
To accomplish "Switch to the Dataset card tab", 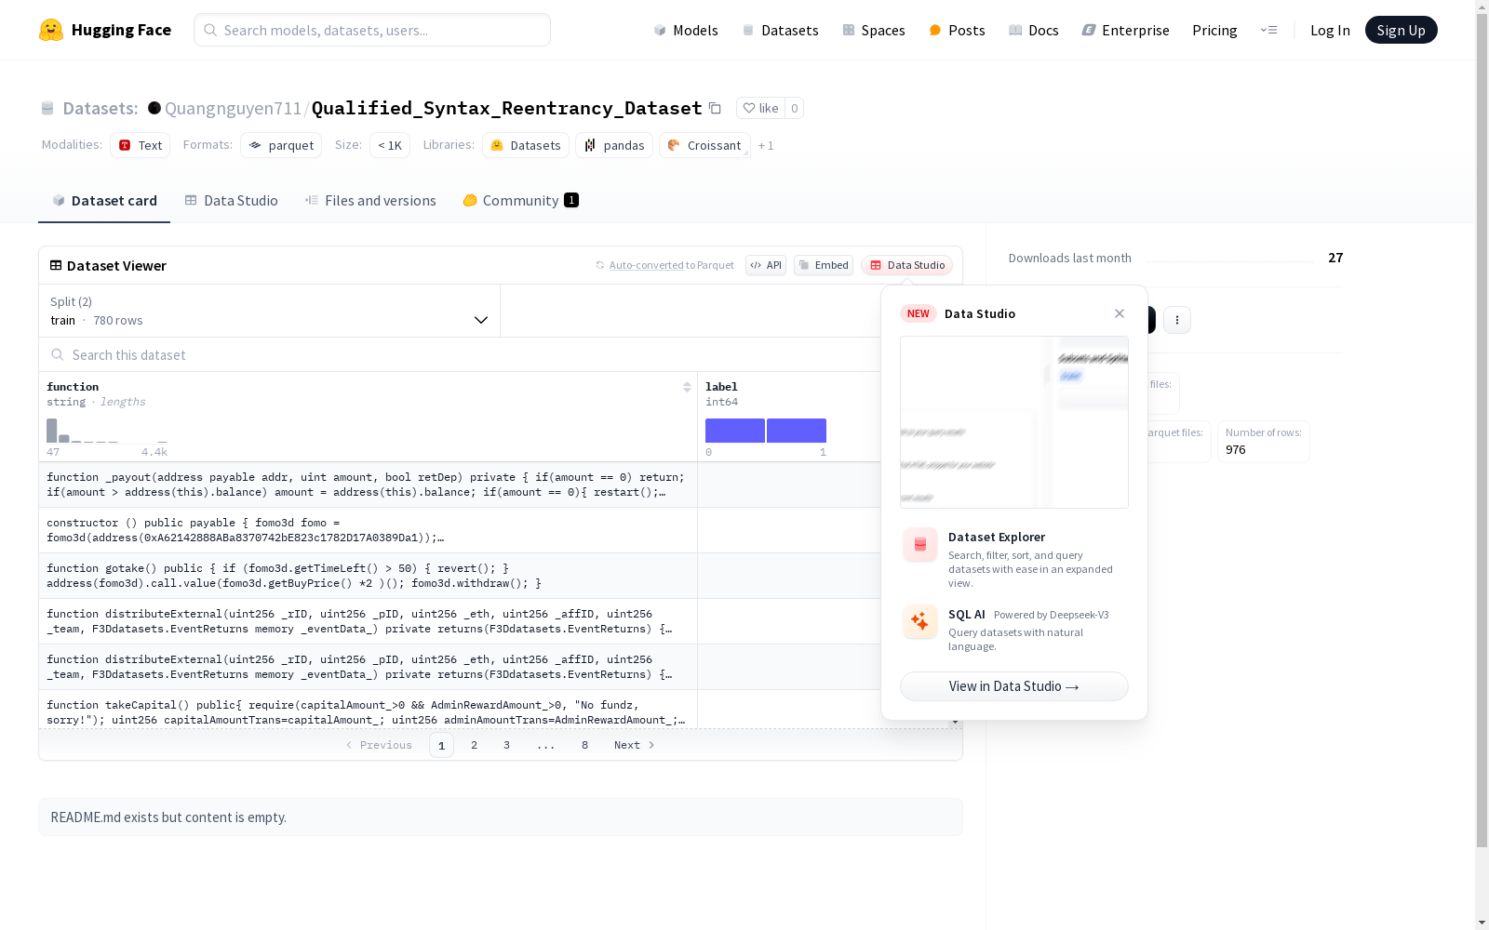I will point(104,201).
